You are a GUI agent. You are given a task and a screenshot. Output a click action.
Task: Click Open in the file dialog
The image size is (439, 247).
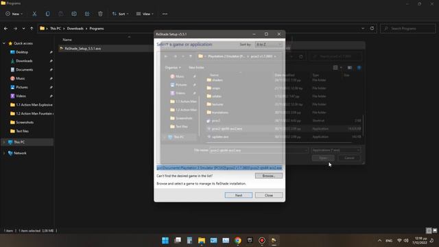pyautogui.click(x=323, y=158)
